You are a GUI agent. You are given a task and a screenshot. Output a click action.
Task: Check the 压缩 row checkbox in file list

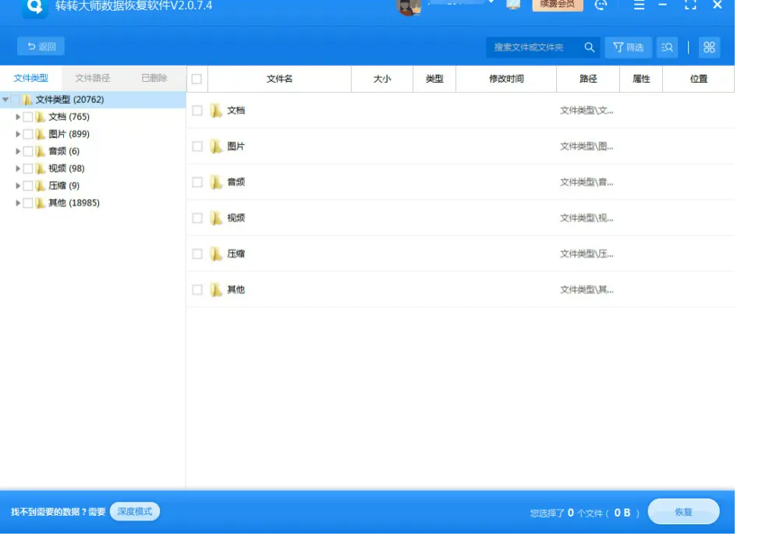click(197, 254)
